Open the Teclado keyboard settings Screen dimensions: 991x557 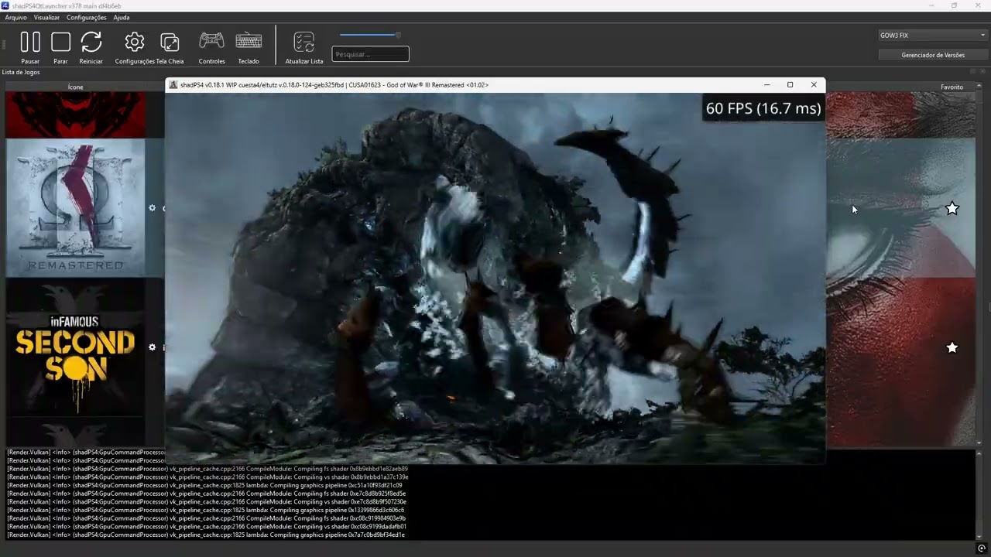[x=249, y=40]
